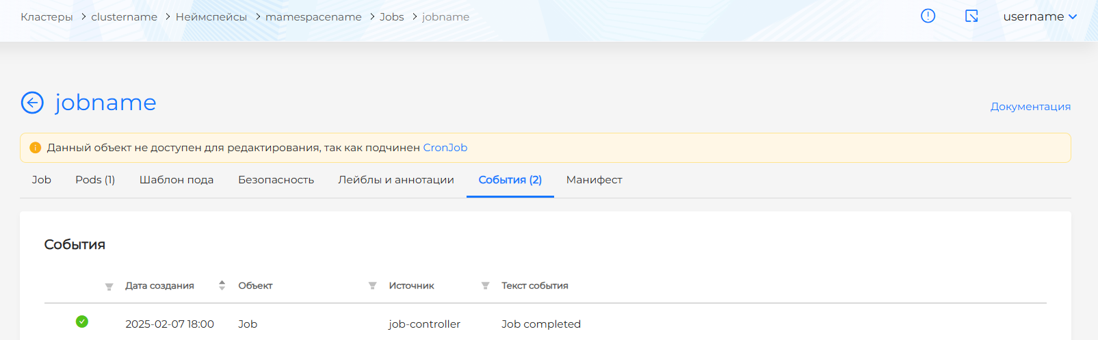
Task: Open Лейблы и аннотации tab
Action: [x=395, y=180]
